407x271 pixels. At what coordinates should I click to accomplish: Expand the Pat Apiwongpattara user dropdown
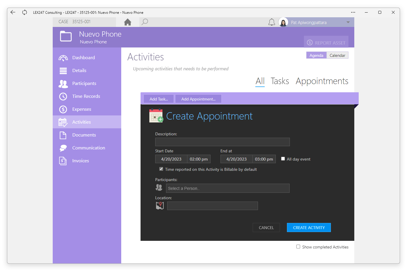(348, 22)
